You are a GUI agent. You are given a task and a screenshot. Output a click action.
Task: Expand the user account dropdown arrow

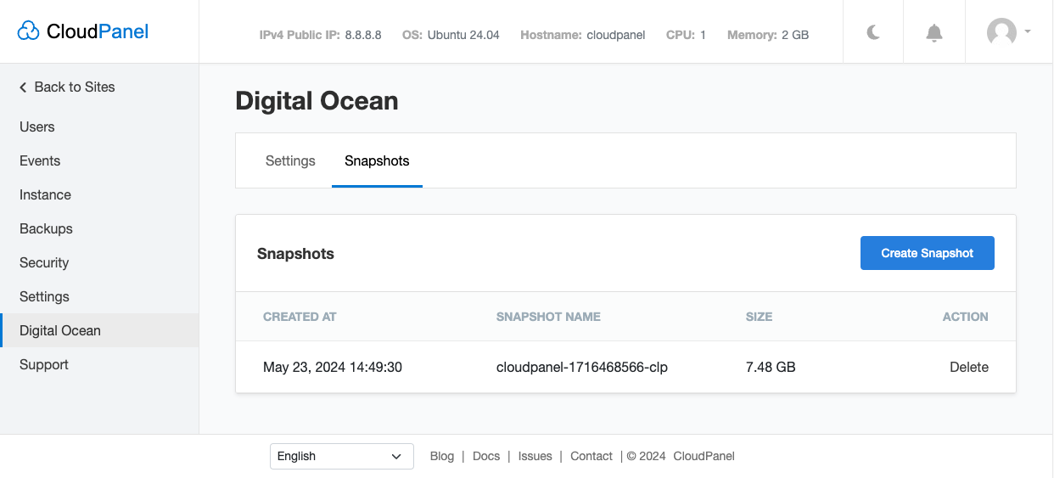pos(1028,31)
